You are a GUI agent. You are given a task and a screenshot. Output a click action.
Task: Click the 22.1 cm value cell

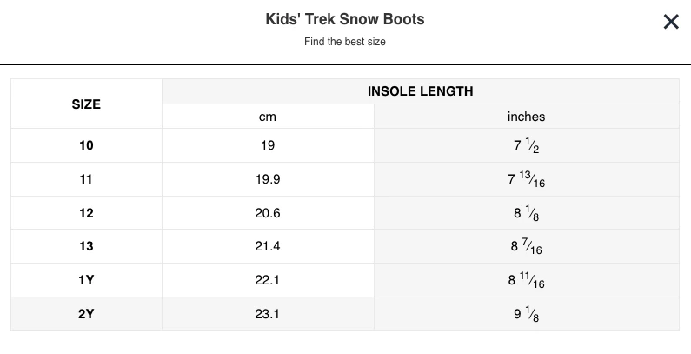click(x=268, y=280)
